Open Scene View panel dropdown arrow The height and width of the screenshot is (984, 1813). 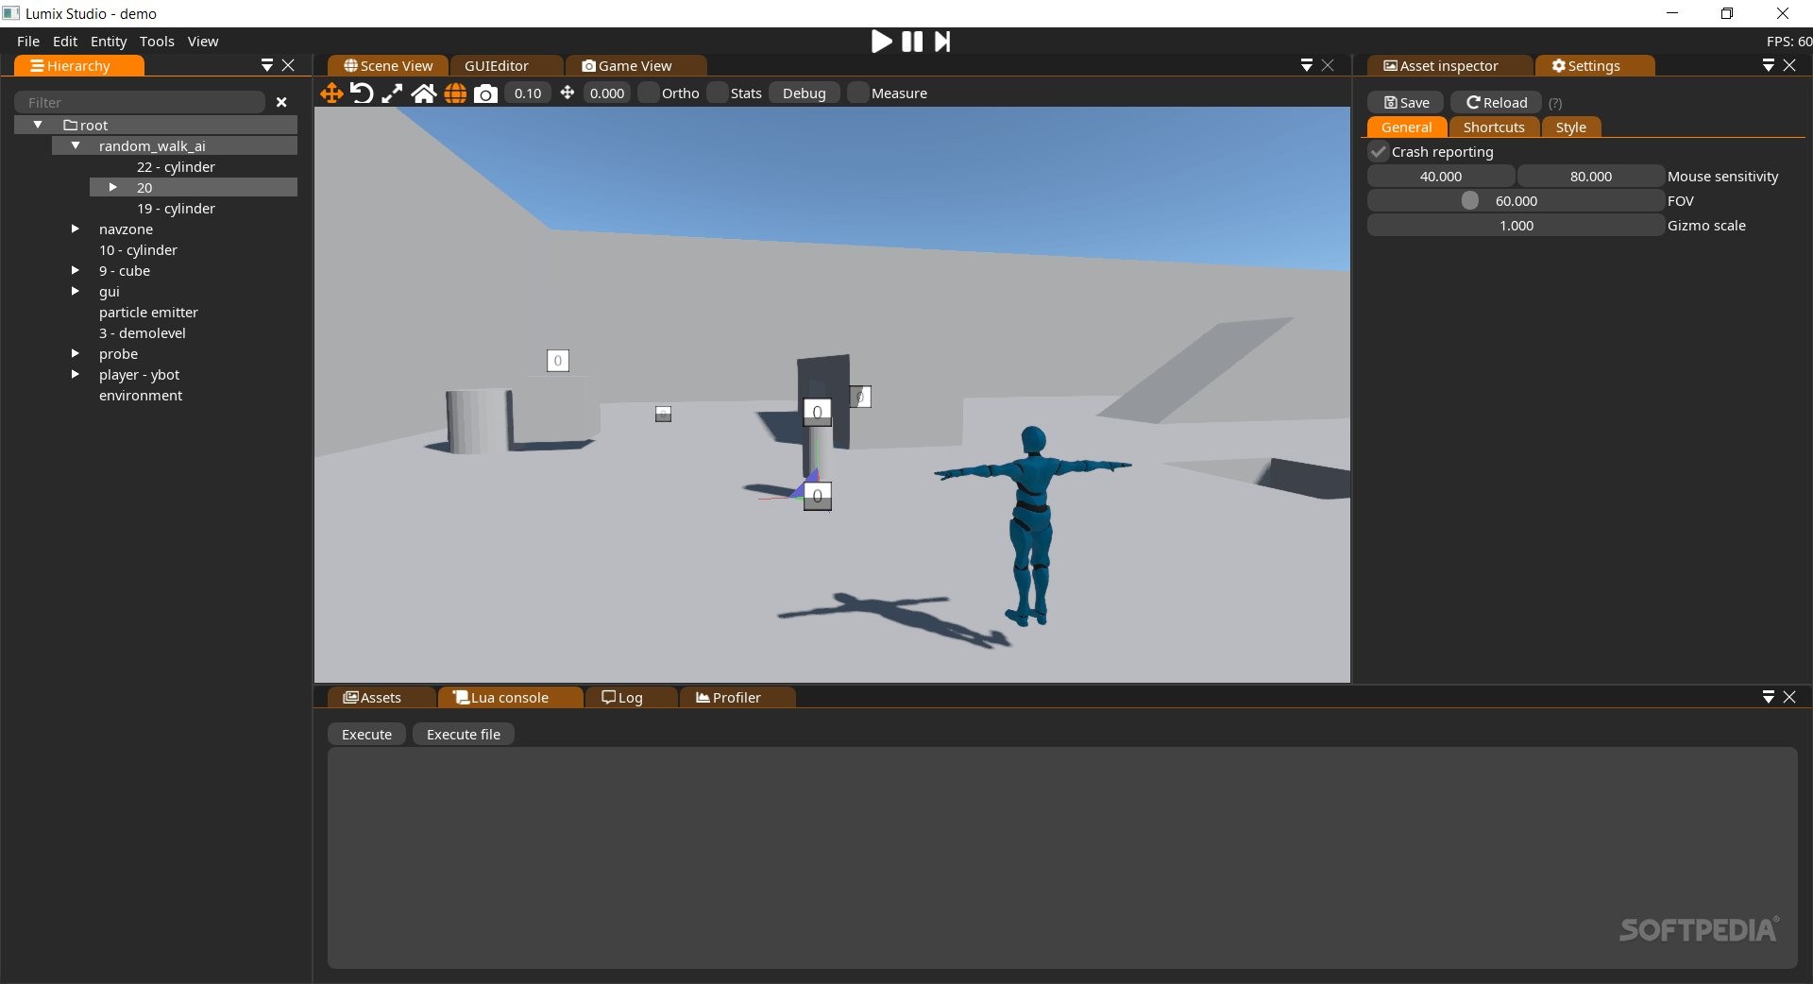tap(1307, 65)
